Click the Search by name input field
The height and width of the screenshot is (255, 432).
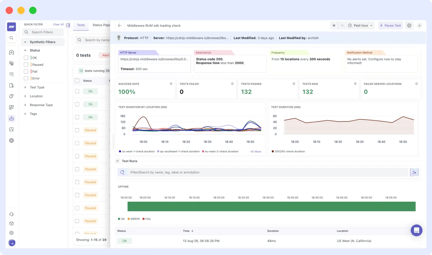pyautogui.click(x=93, y=40)
